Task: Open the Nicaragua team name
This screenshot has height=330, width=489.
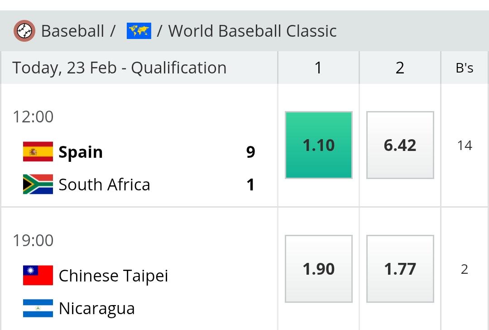Action: pyautogui.click(x=97, y=308)
